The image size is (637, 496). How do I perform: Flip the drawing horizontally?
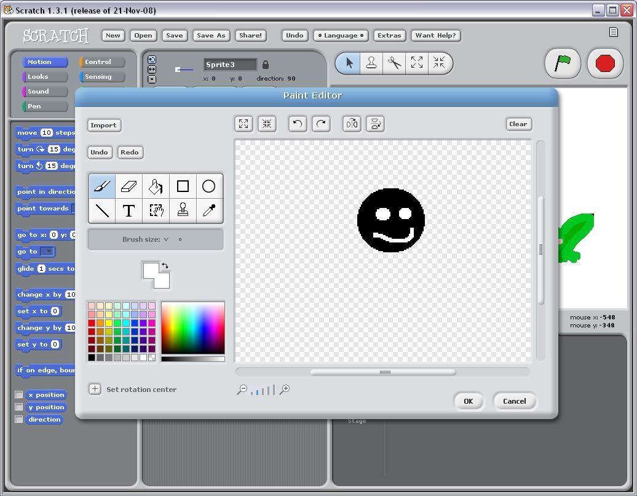351,124
